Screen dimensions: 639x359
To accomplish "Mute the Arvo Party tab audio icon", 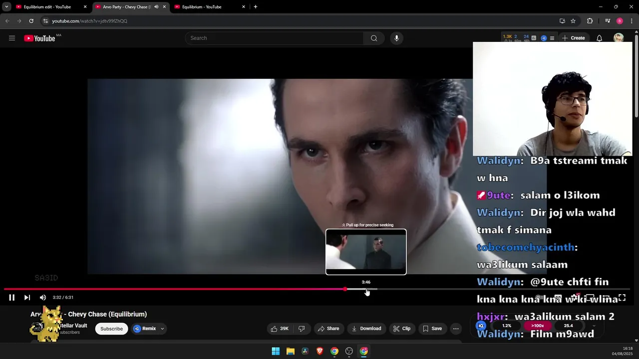I will coord(156,7).
